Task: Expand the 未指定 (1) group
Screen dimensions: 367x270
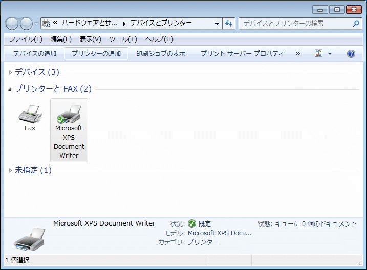Action: [10, 170]
